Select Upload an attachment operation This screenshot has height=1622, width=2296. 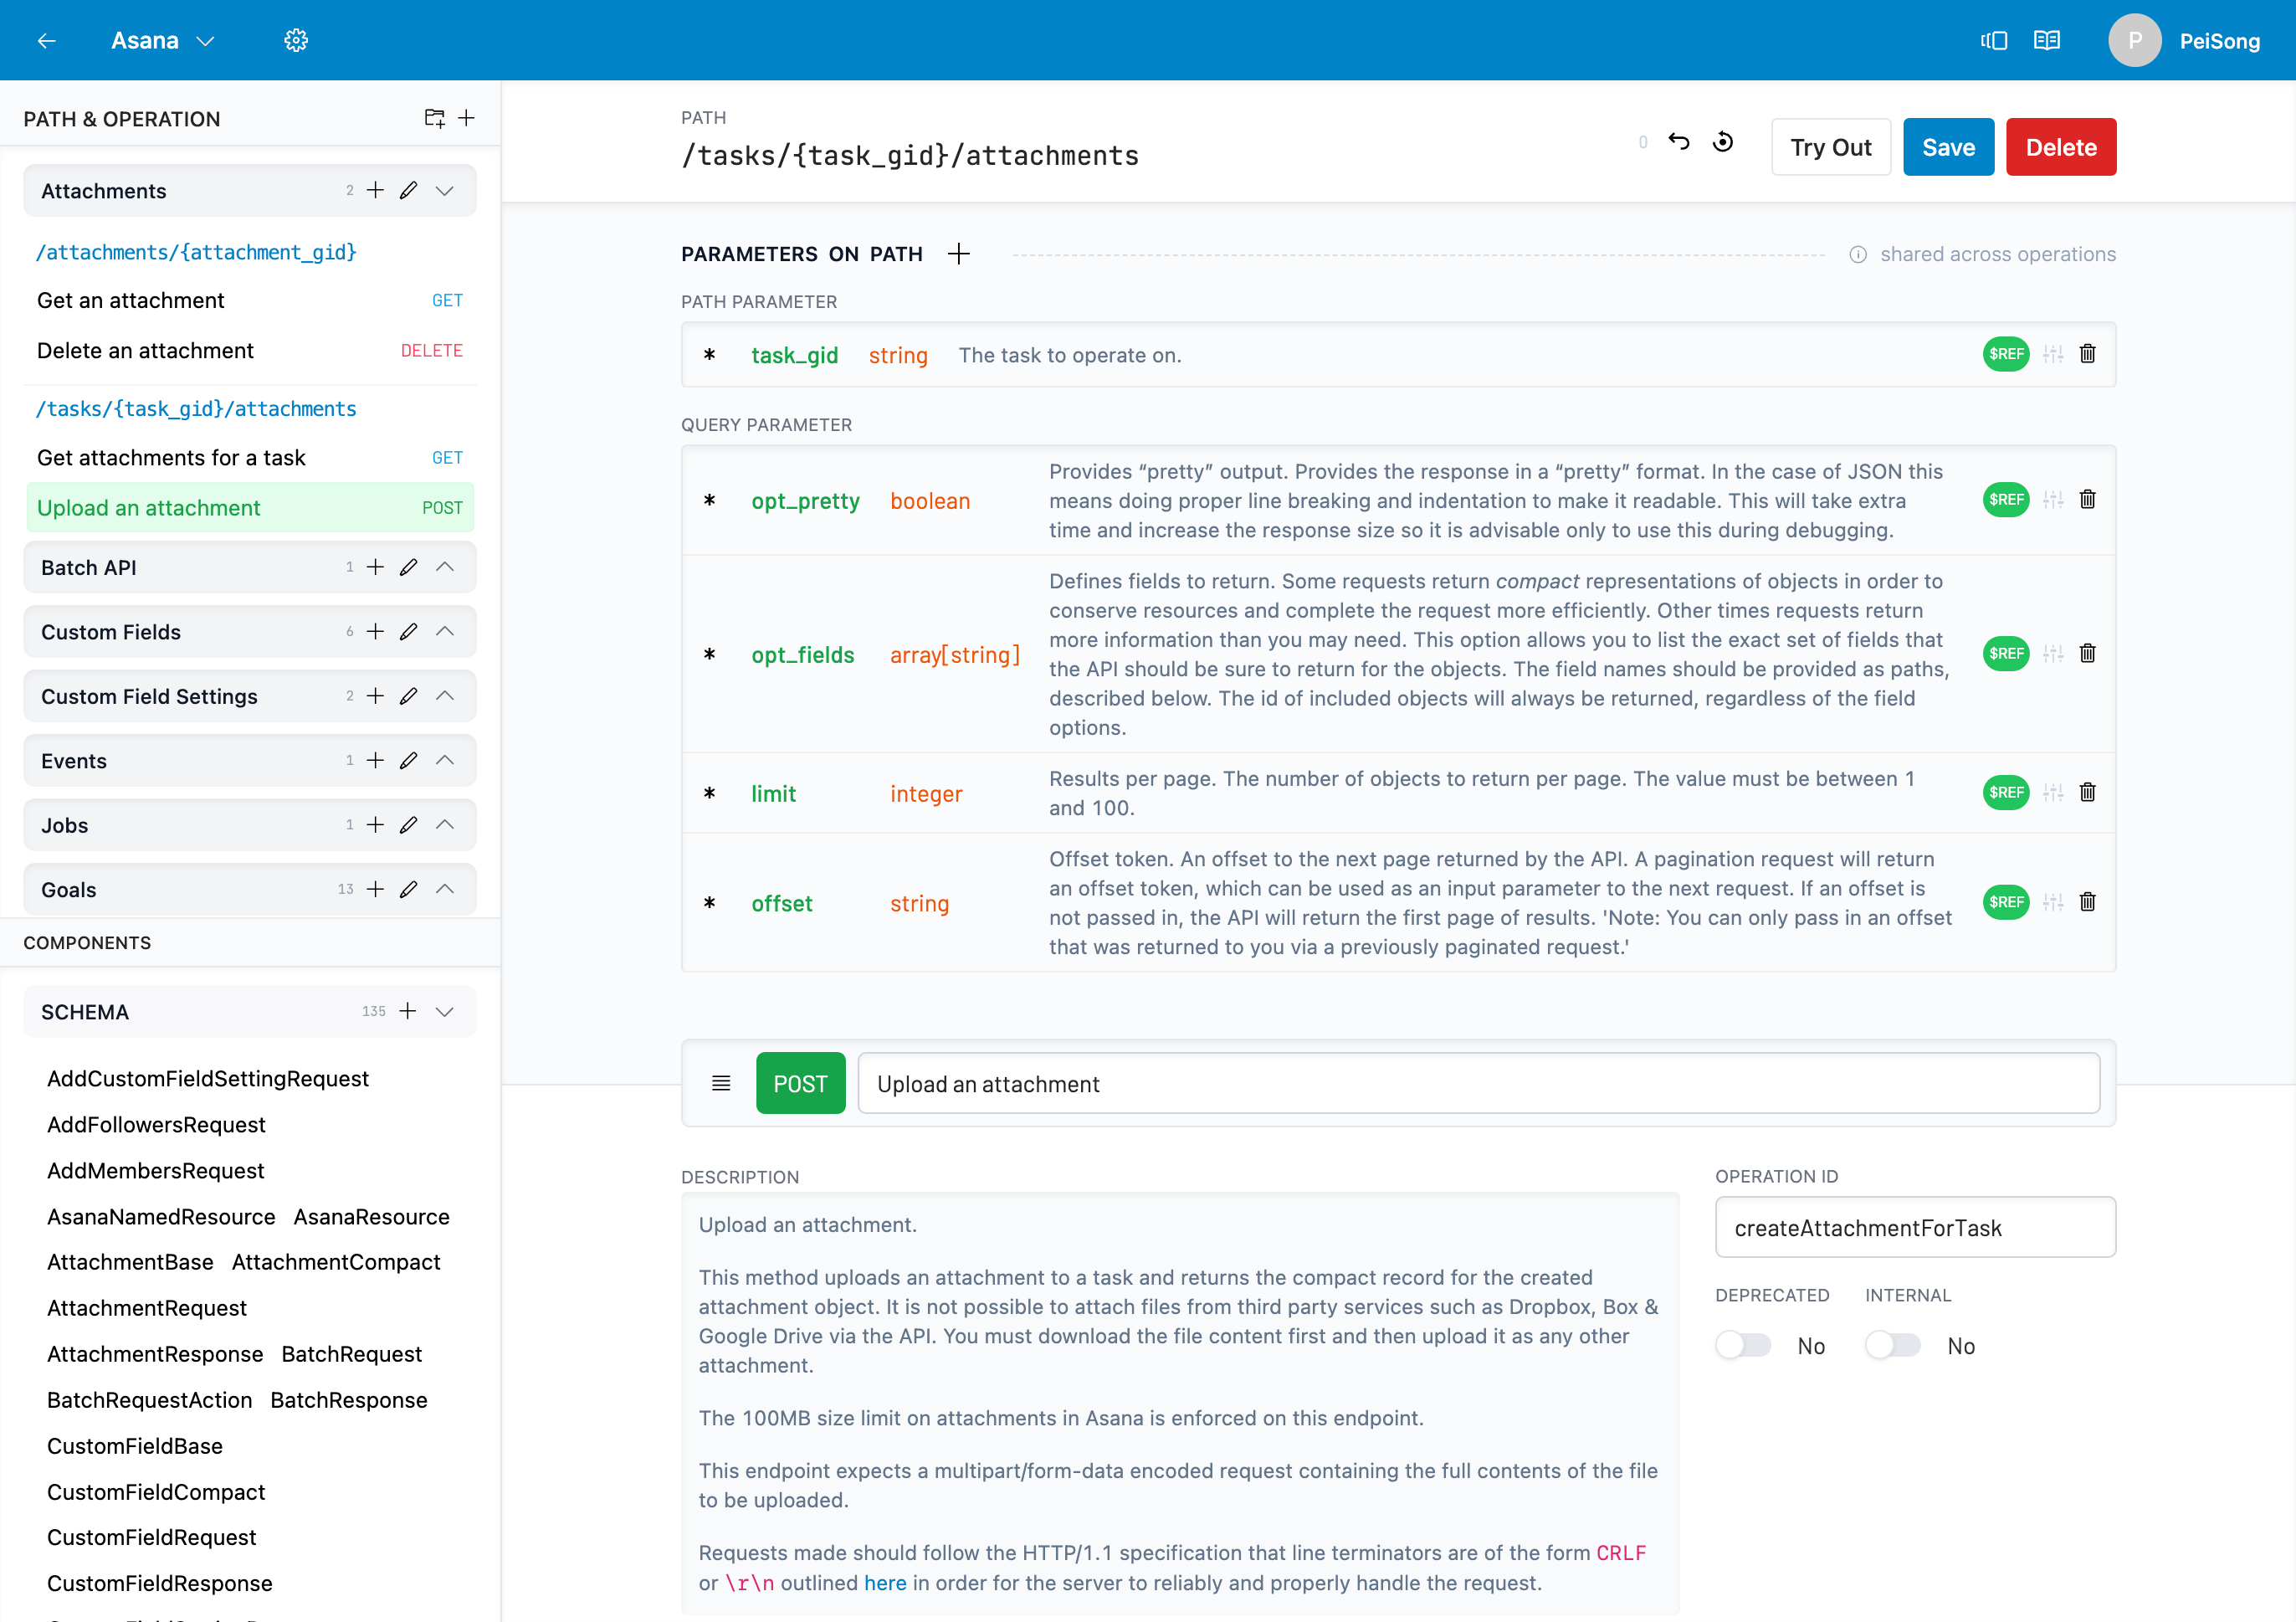[x=250, y=508]
